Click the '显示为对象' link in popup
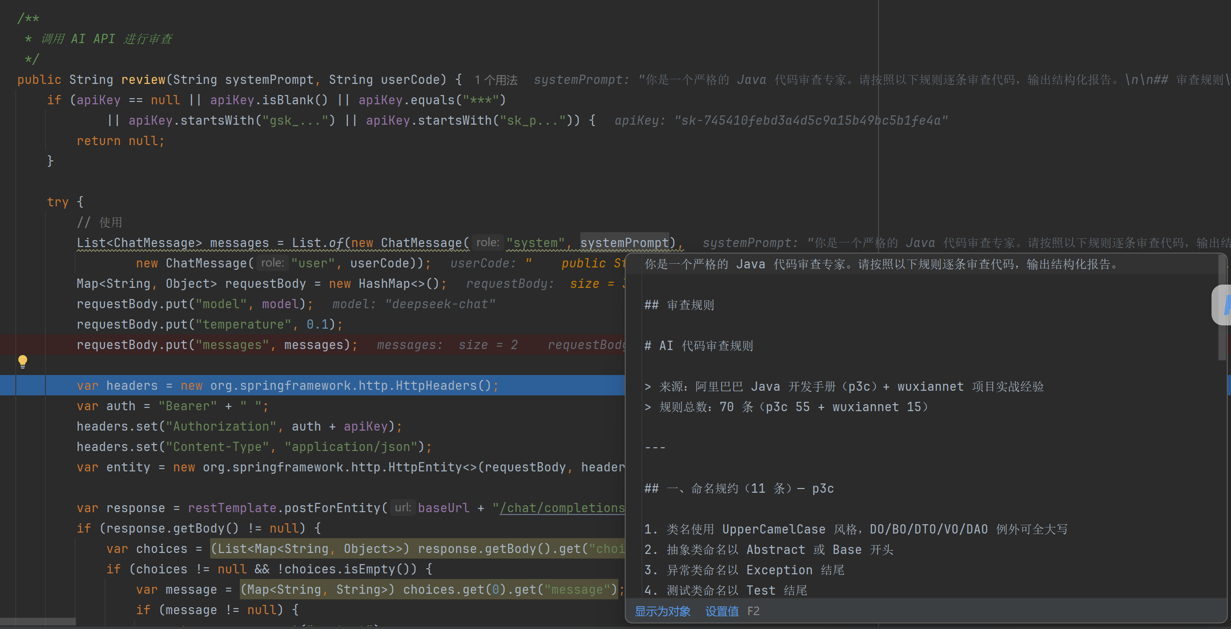Image resolution: width=1231 pixels, height=629 pixels. click(662, 611)
